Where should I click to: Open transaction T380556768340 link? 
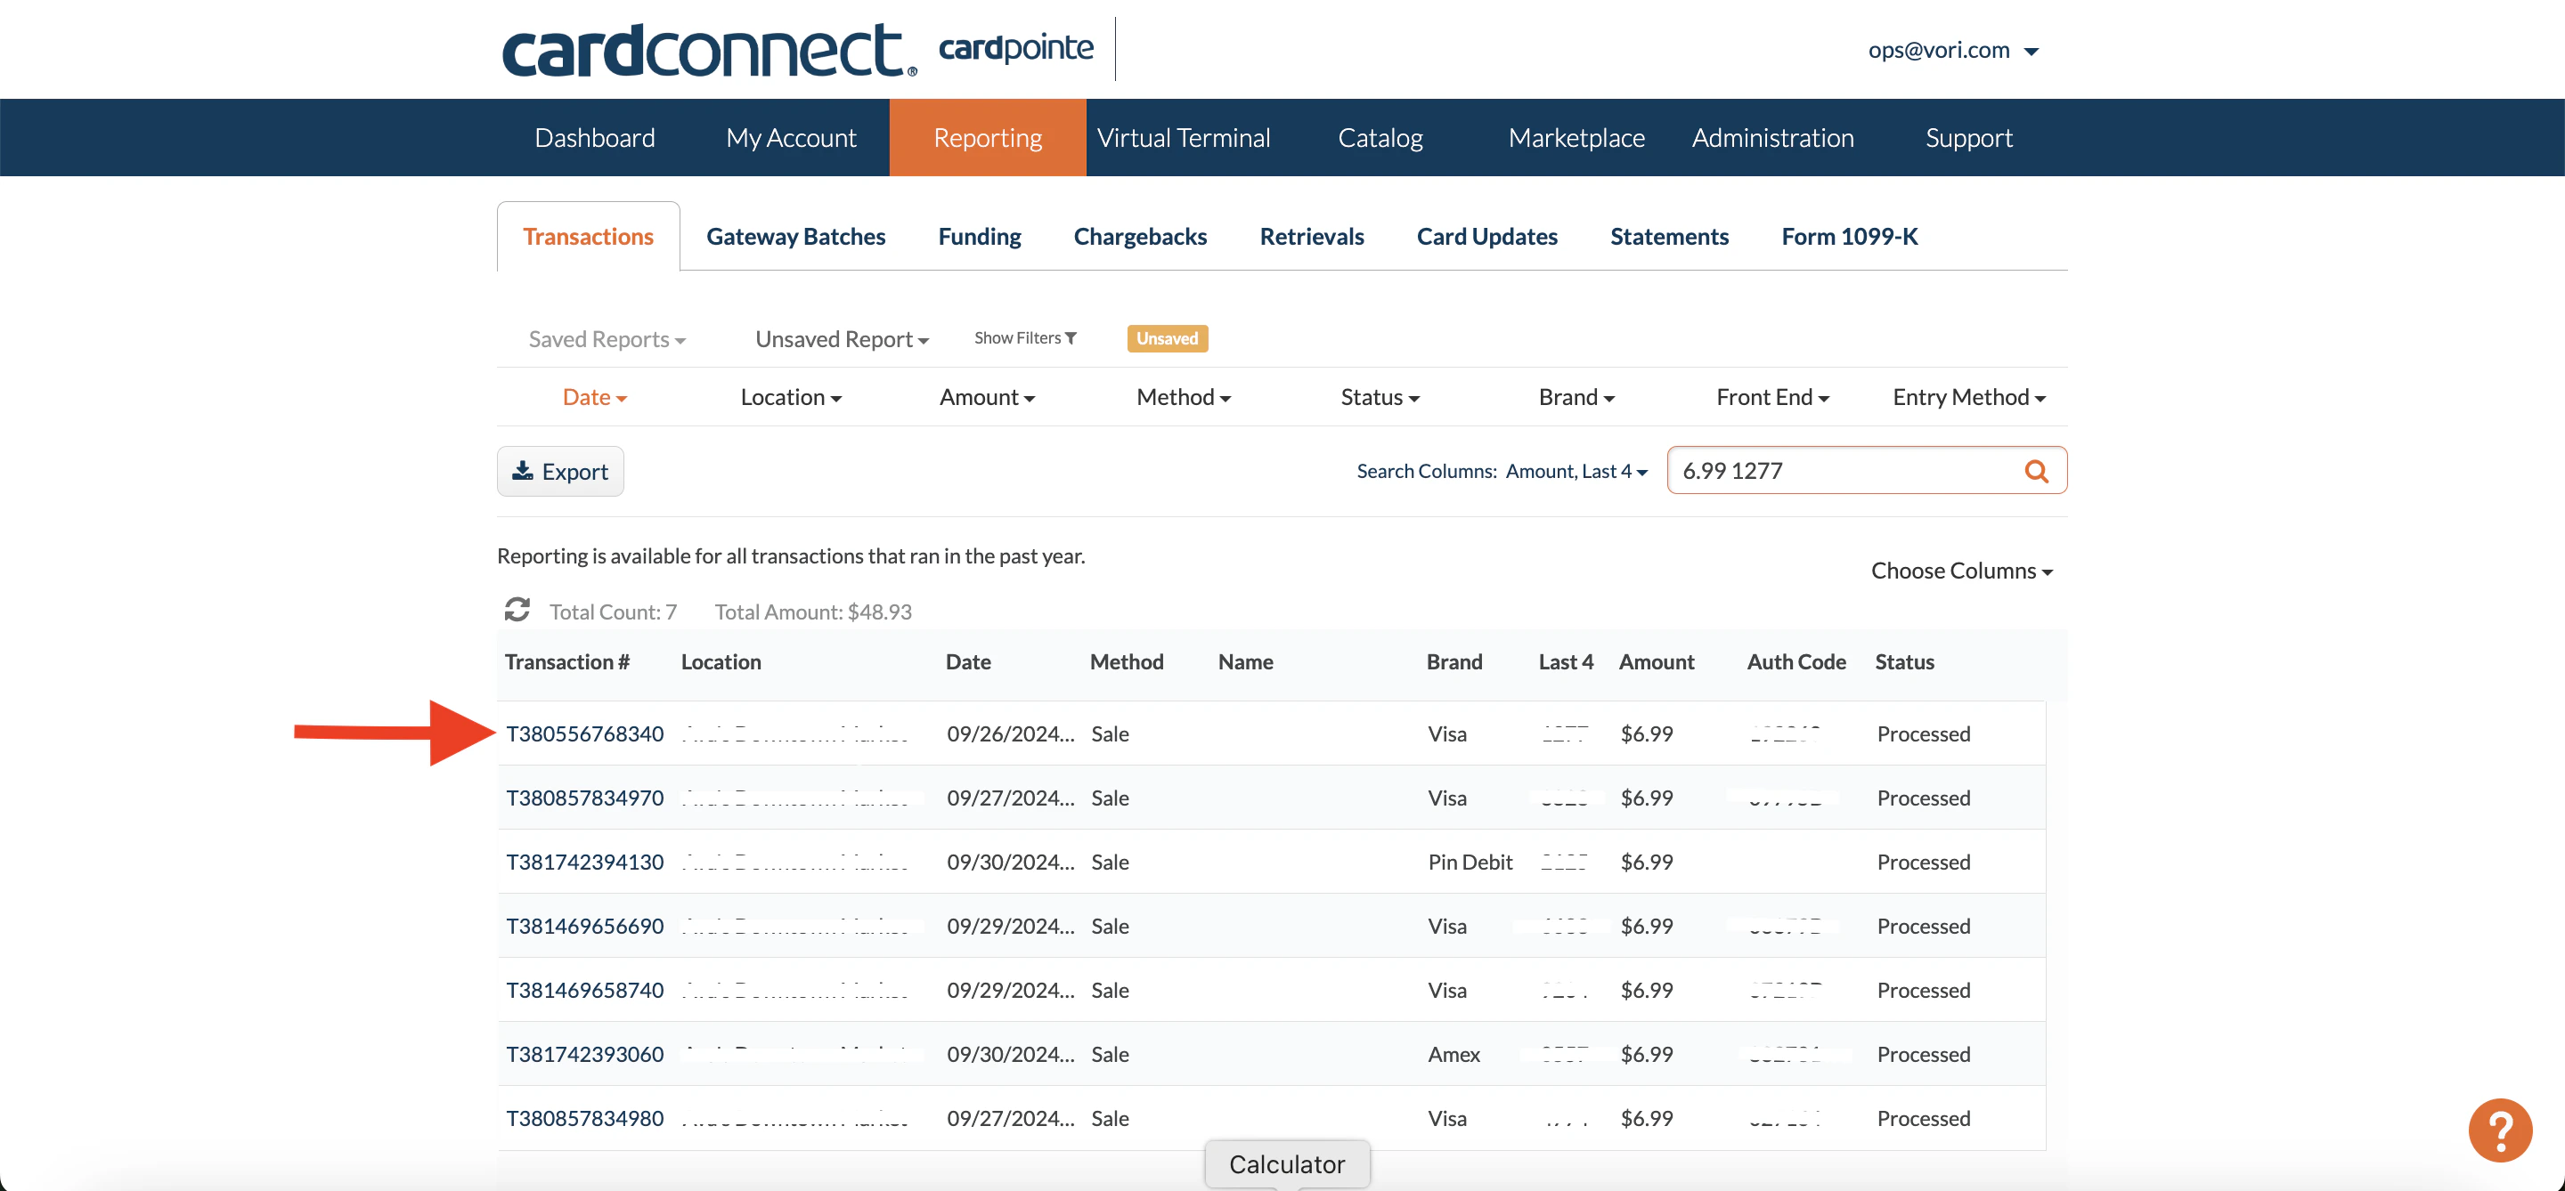pos(584,733)
